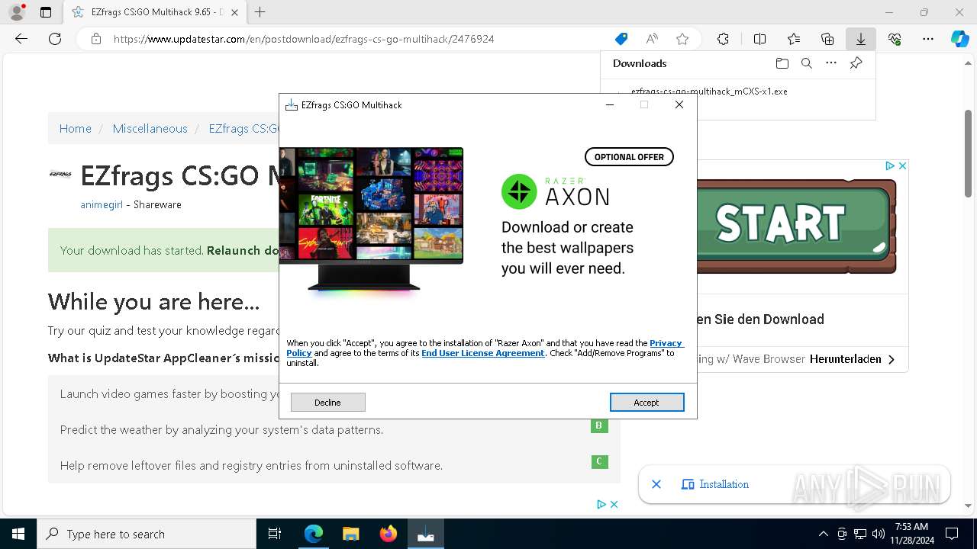Open More options in the Downloads panel

click(831, 63)
